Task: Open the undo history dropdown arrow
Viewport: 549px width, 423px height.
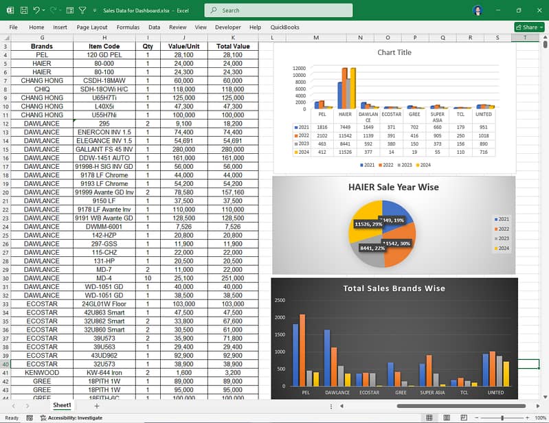Action: tap(44, 10)
